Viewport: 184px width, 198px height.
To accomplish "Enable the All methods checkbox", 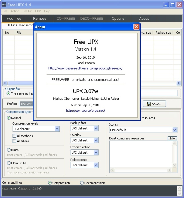I will click(x=14, y=136).
